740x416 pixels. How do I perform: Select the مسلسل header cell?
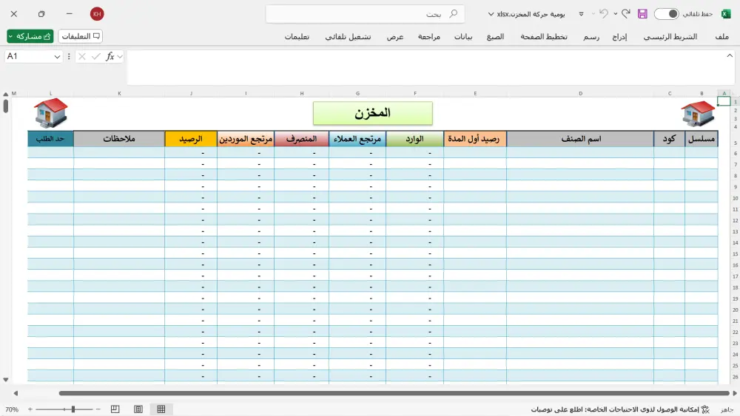[x=702, y=139]
